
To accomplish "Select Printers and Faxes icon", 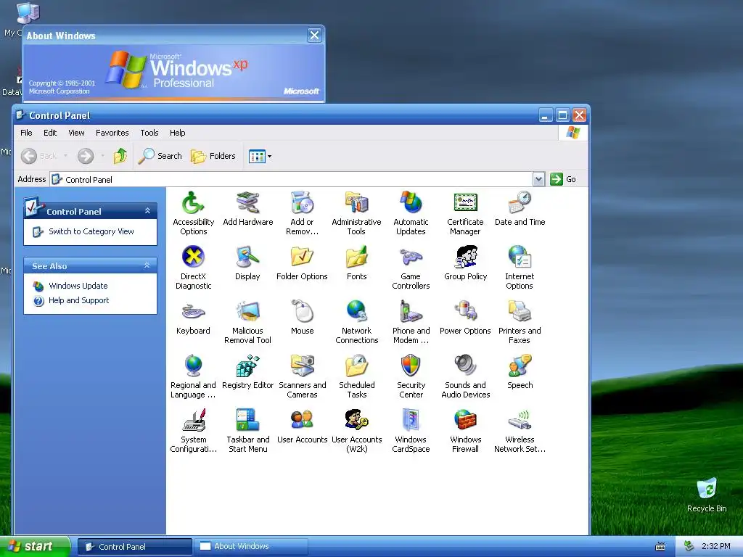I will [x=520, y=312].
